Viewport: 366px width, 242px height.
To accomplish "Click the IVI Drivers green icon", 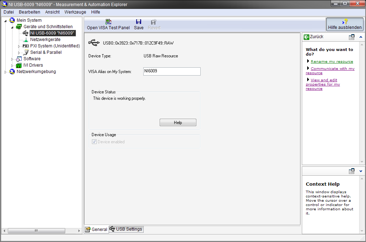I will (x=19, y=65).
